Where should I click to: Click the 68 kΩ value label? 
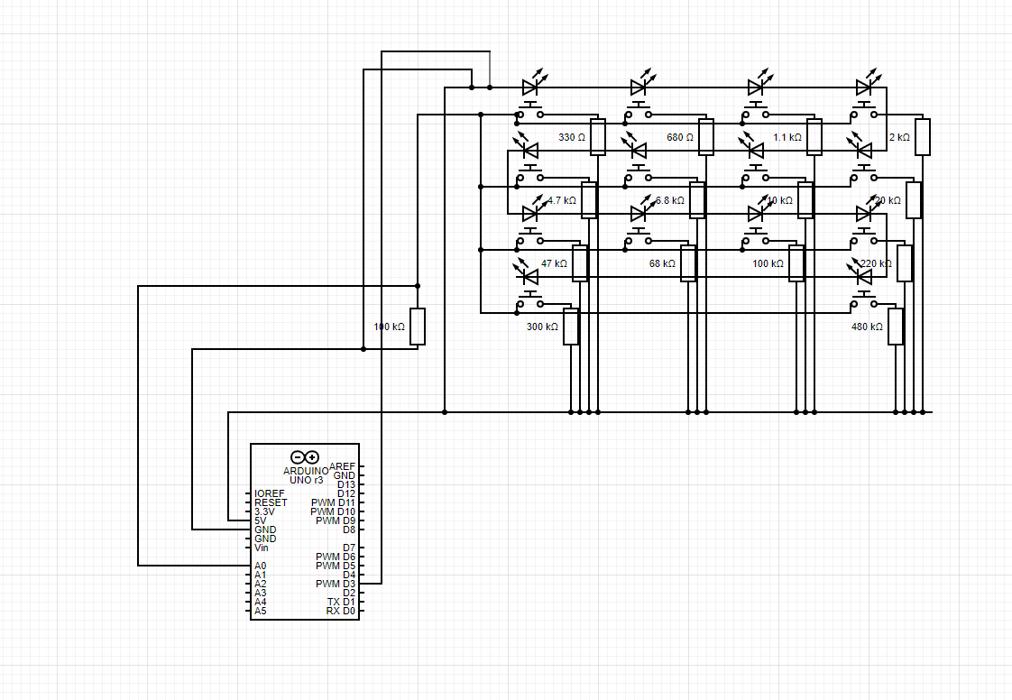point(662,263)
